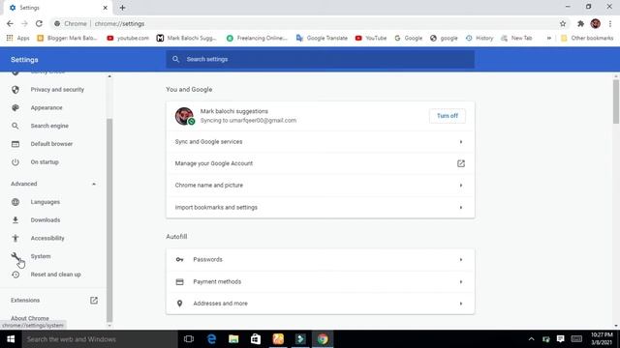Image resolution: width=620 pixels, height=348 pixels.
Task: Open Microsoft Edge from taskbar
Action: [211, 339]
